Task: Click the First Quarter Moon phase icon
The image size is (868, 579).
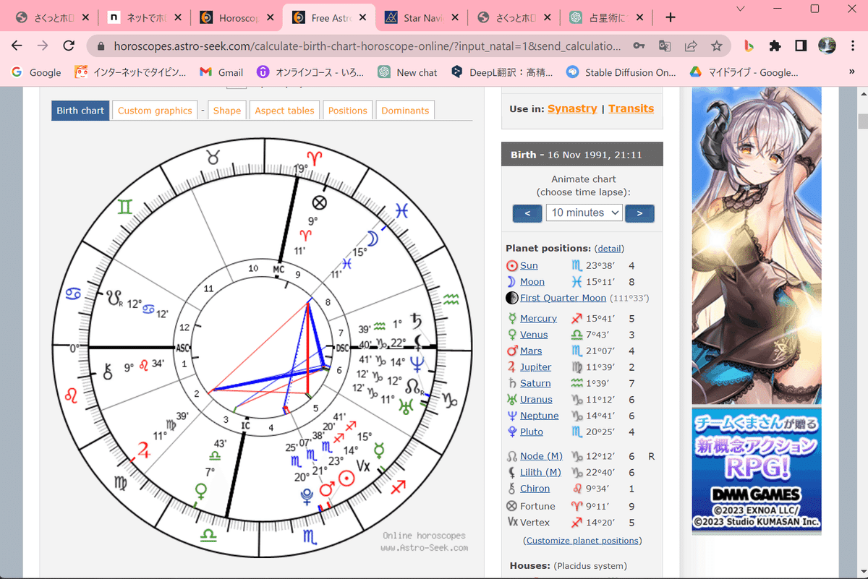Action: coord(512,298)
